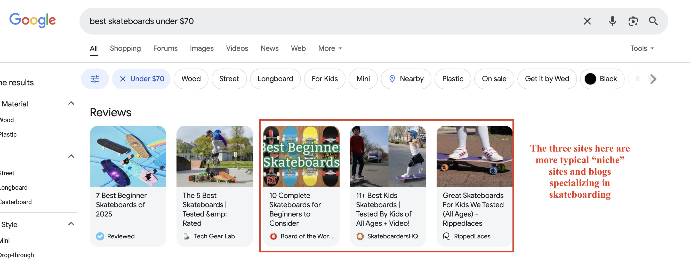Switch to the Shopping tab
The height and width of the screenshot is (267, 690).
coord(125,48)
